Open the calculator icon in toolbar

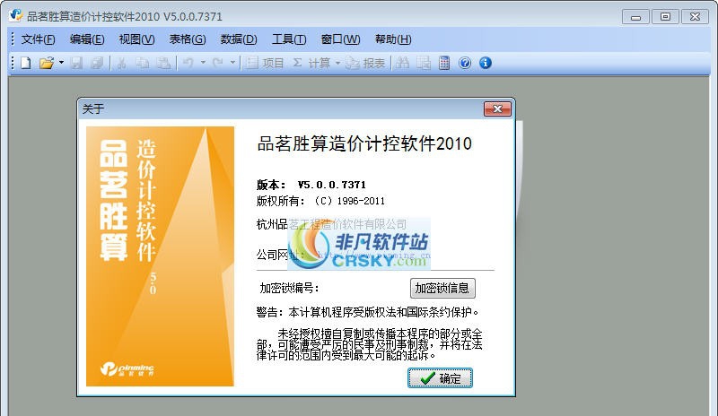444,63
